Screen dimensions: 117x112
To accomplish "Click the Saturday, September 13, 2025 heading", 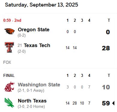I will tap(41, 5).
